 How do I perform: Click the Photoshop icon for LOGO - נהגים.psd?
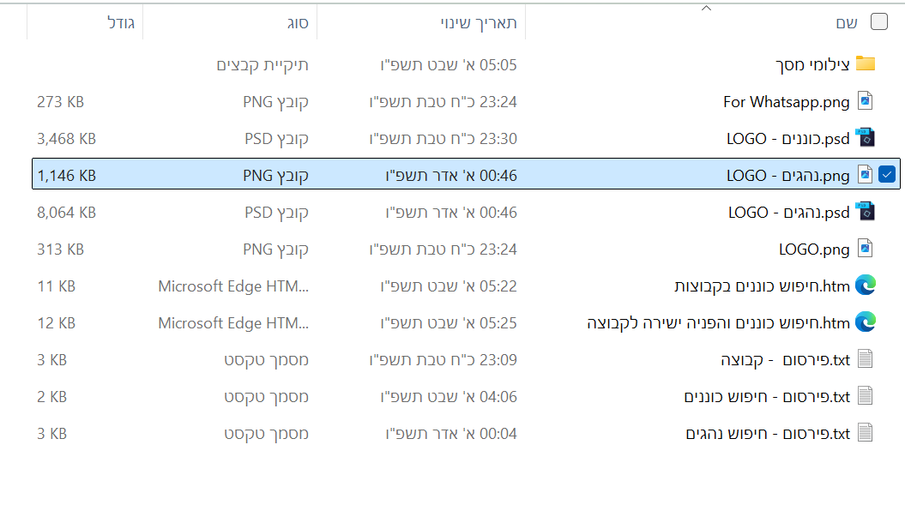click(x=865, y=211)
